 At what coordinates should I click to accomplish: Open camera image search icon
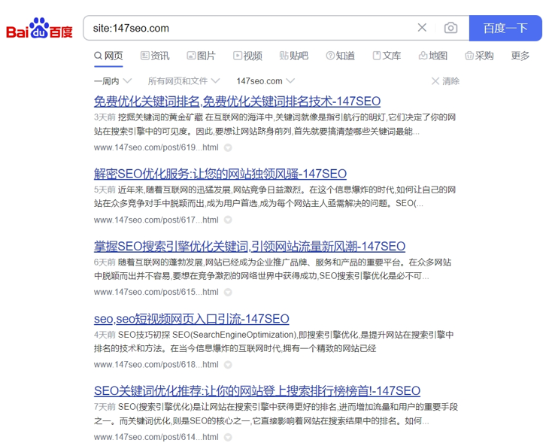450,28
